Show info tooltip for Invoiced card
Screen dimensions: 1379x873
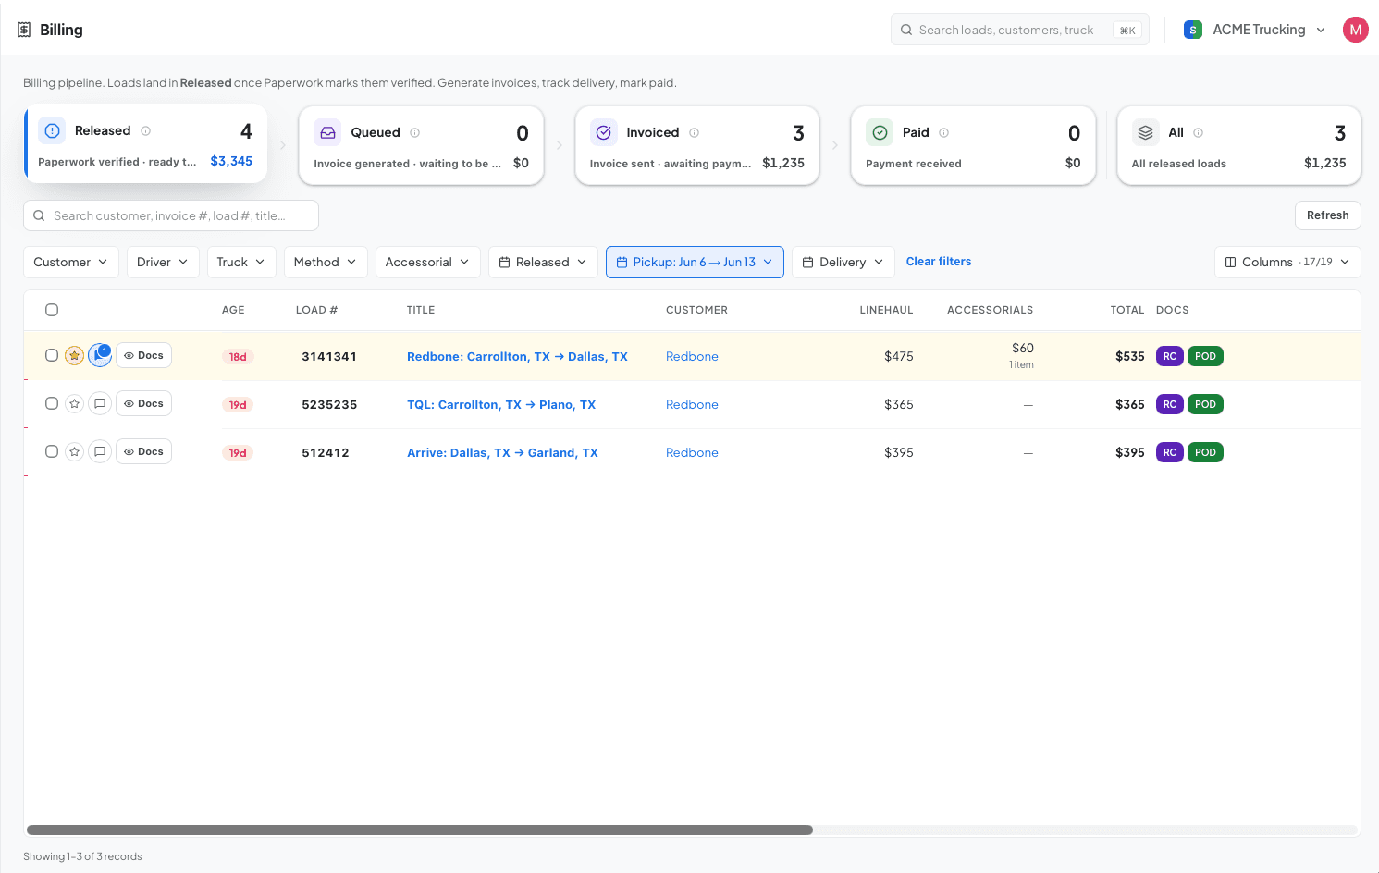[x=694, y=132]
